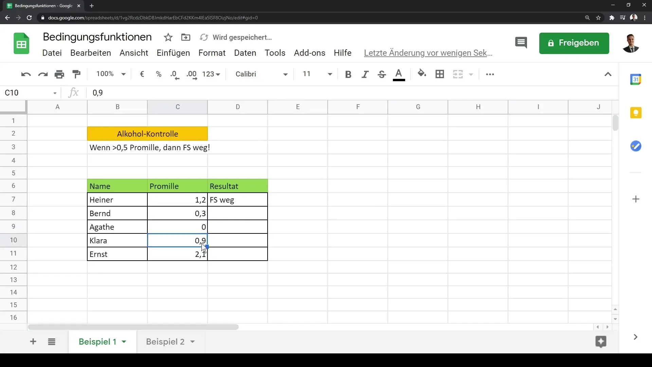
Task: Click the Sheets home logo
Action: pyautogui.click(x=21, y=43)
